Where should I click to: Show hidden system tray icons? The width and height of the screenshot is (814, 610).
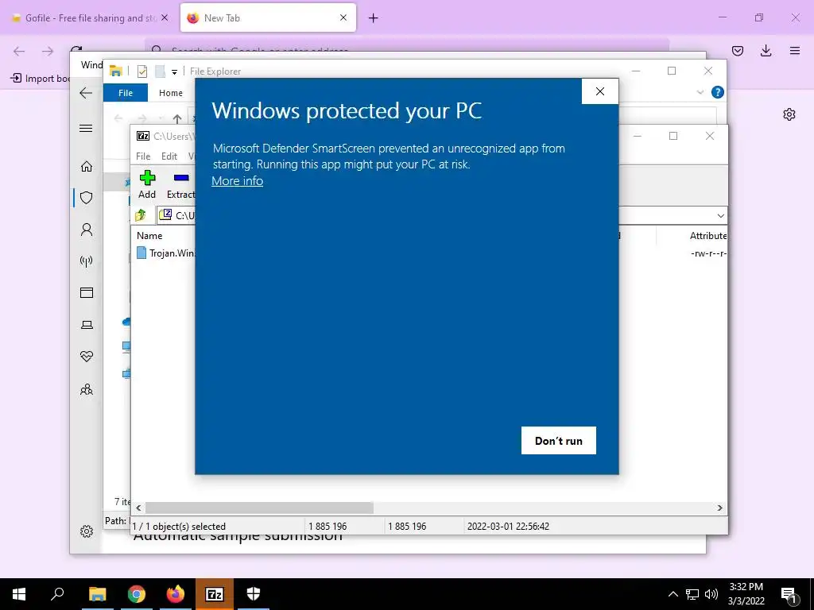pos(673,594)
